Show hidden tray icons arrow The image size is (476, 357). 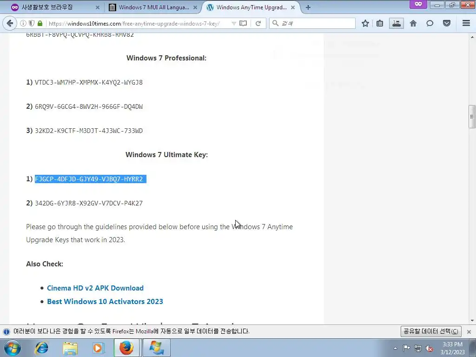(x=395, y=348)
